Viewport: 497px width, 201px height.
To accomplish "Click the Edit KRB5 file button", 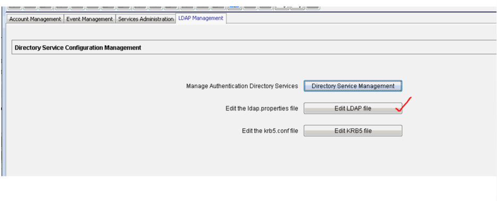I will click(x=353, y=131).
